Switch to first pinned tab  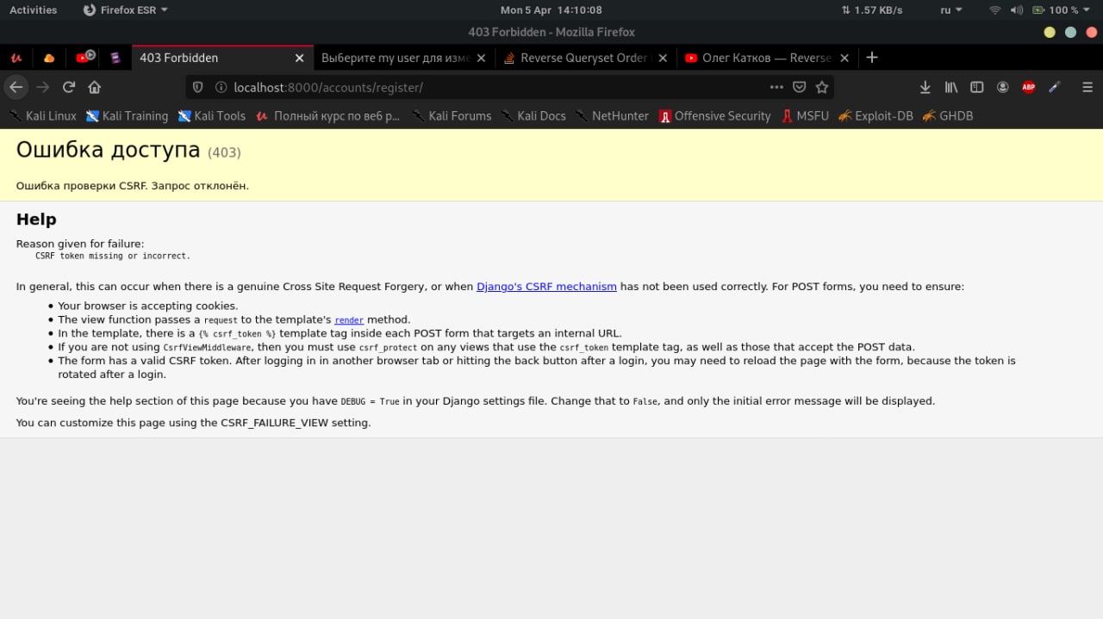click(x=16, y=58)
